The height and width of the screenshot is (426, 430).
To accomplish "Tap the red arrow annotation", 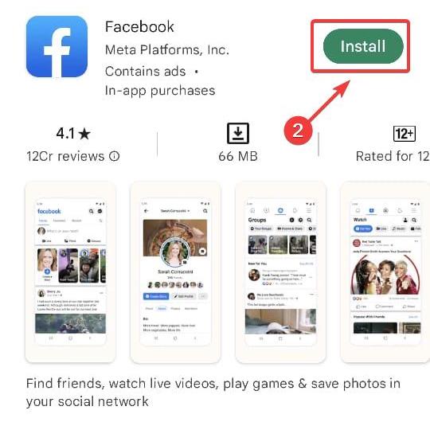I will tap(329, 100).
